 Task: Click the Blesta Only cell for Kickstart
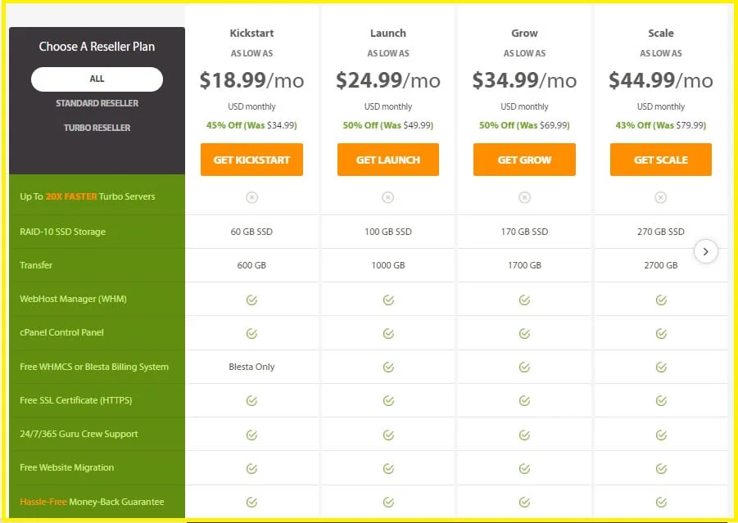[x=251, y=367]
